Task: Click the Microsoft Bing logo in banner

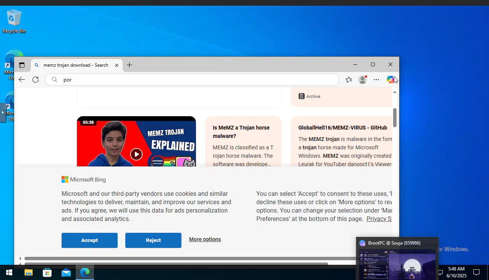Action: pyautogui.click(x=84, y=179)
